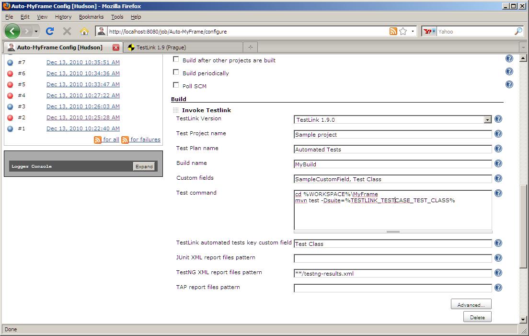Image resolution: width=529 pixels, height=336 pixels.
Task: Click the home icon in toolbar
Action: tap(84, 31)
